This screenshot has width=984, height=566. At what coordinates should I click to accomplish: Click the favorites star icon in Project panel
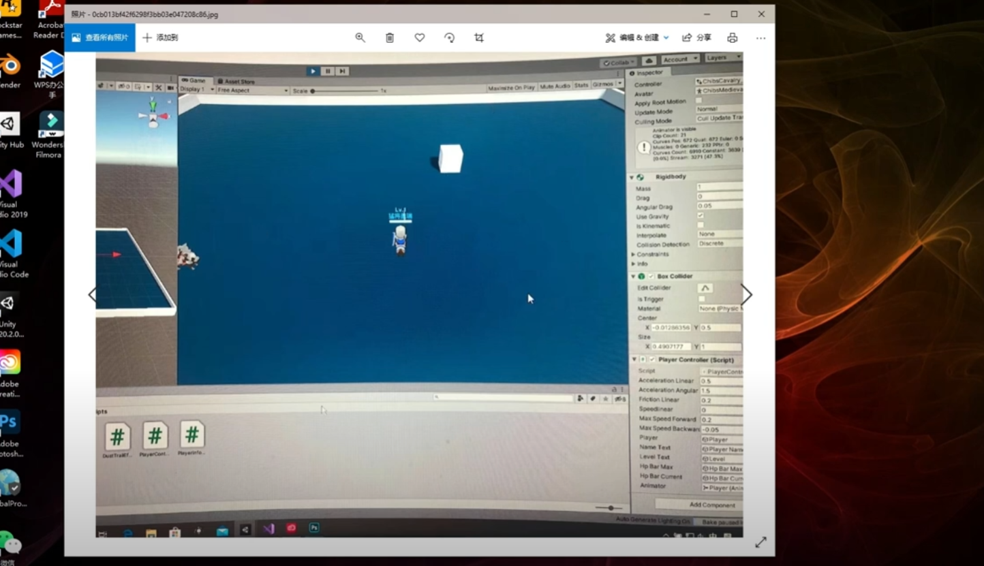(x=606, y=399)
